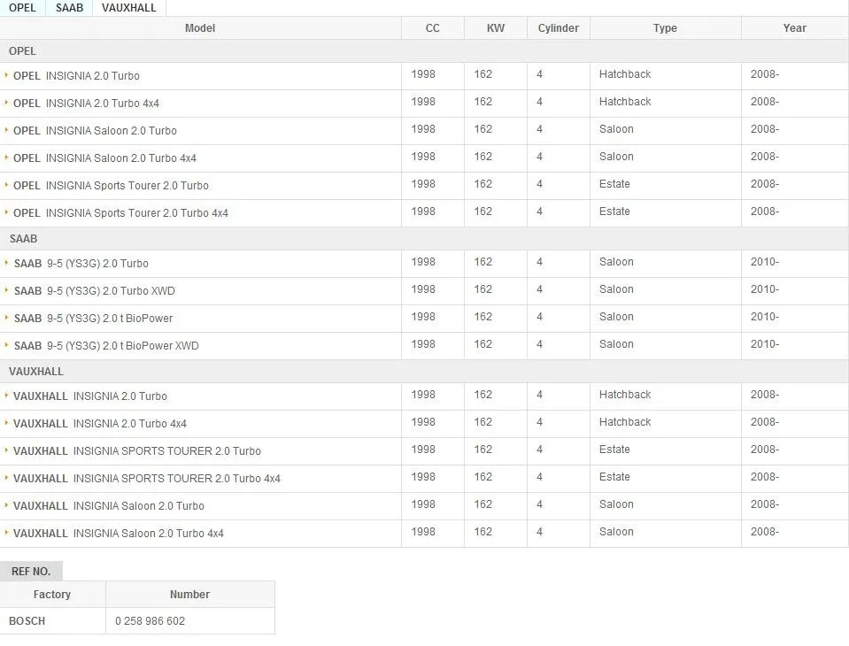Viewport: 849px width, 646px height.
Task: Open OPEL INSIGNIA Sports Tourer 2.0 Turbo link
Action: (111, 186)
